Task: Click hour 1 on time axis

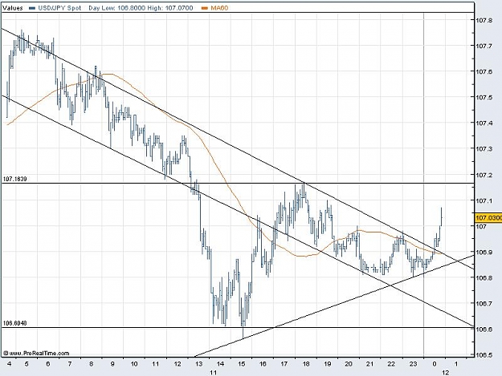Action: coord(456,363)
